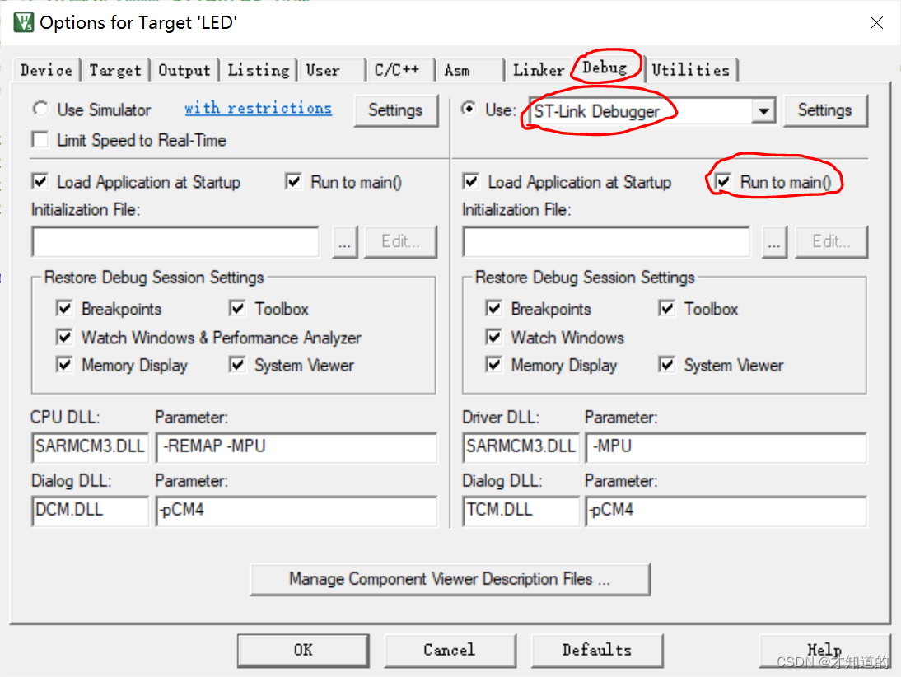Restore settings with Defaults button

coord(597,651)
